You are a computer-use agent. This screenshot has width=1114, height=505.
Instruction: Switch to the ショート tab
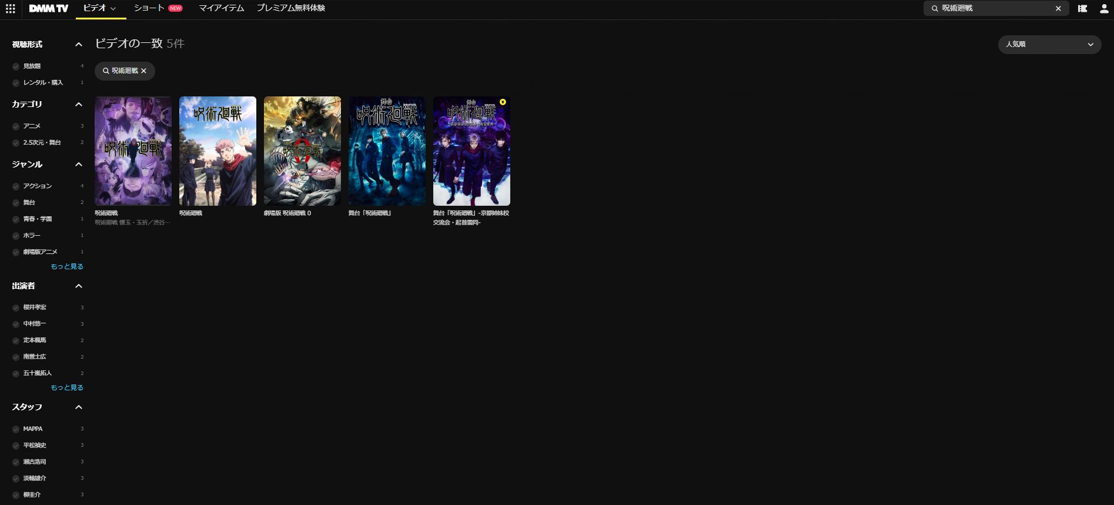tap(149, 8)
